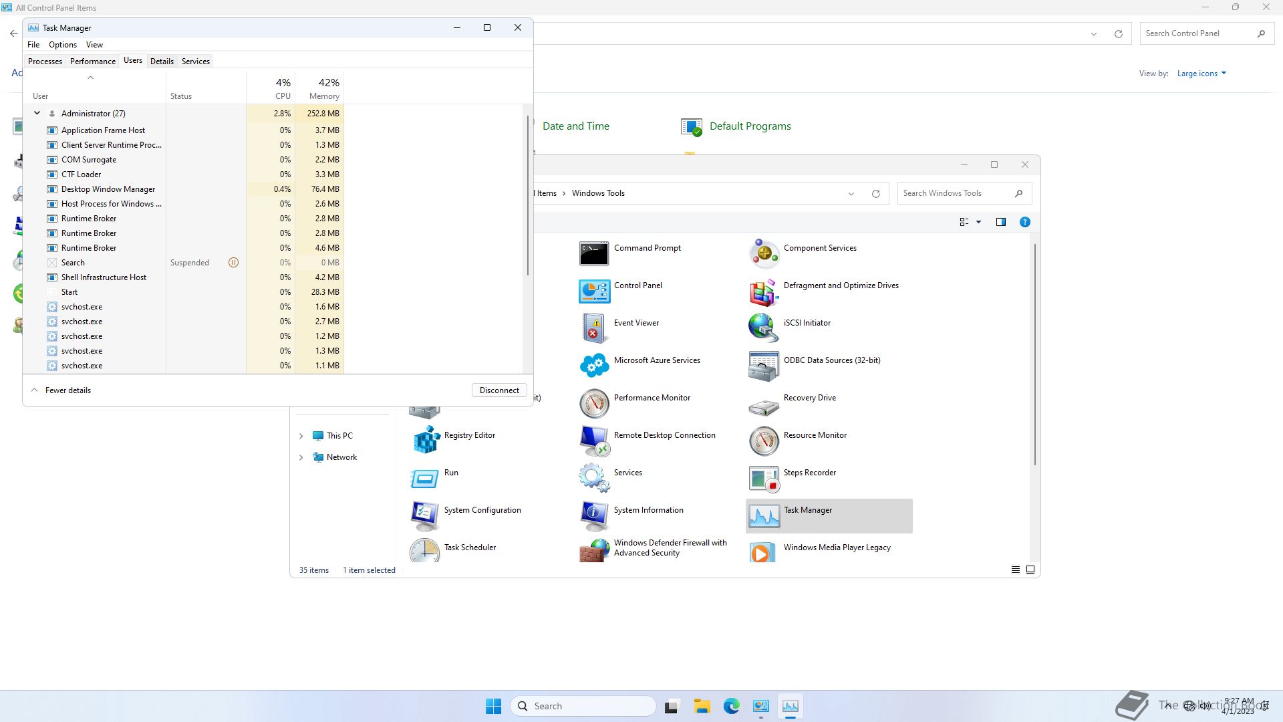The height and width of the screenshot is (722, 1283).
Task: Click Disconnect button in Task Manager
Action: 499,390
